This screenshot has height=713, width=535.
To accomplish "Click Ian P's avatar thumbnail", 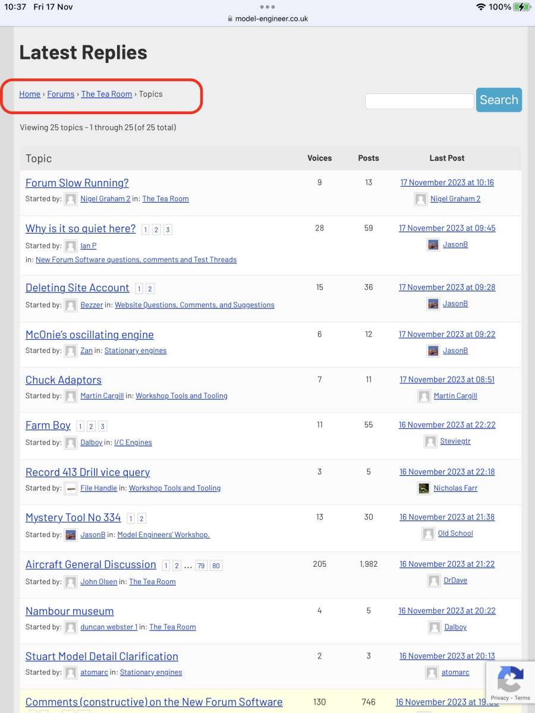I will click(x=71, y=246).
